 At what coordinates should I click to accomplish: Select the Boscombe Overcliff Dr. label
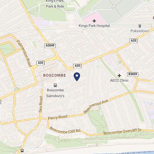[x=123, y=132]
